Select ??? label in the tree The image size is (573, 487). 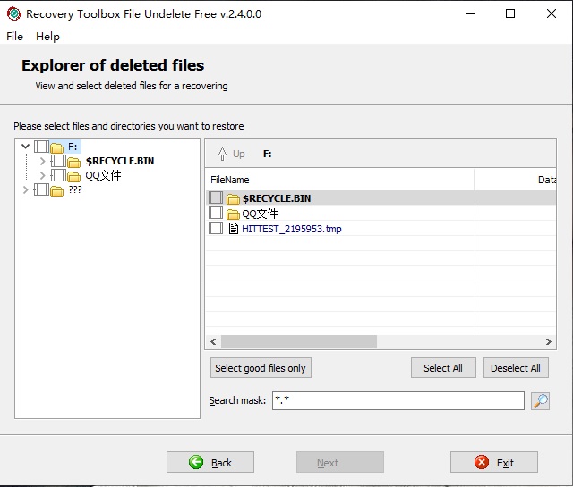click(75, 189)
